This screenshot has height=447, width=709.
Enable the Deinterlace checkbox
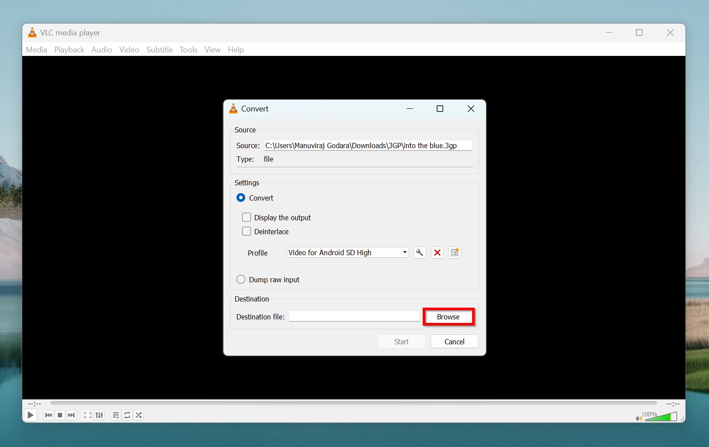247,231
